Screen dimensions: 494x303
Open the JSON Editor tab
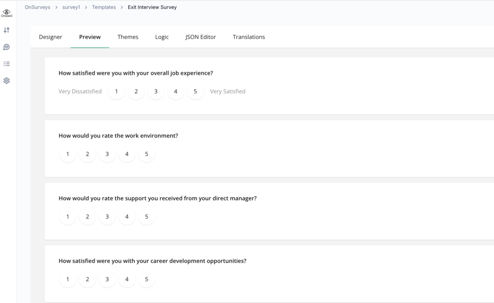click(201, 37)
